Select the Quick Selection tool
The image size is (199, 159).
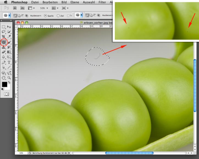coord(9,32)
